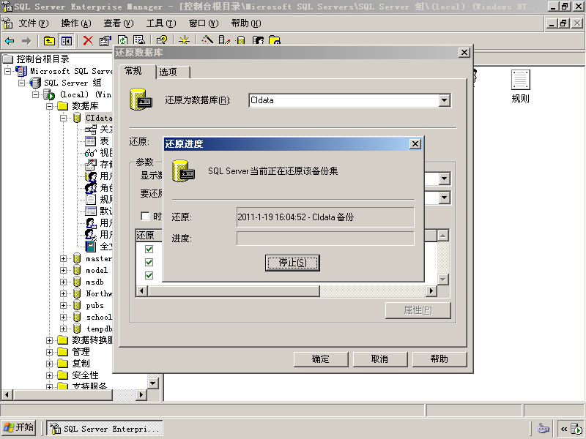
Task: Open the first parameter dropdown arrow
Action: pyautogui.click(x=444, y=179)
